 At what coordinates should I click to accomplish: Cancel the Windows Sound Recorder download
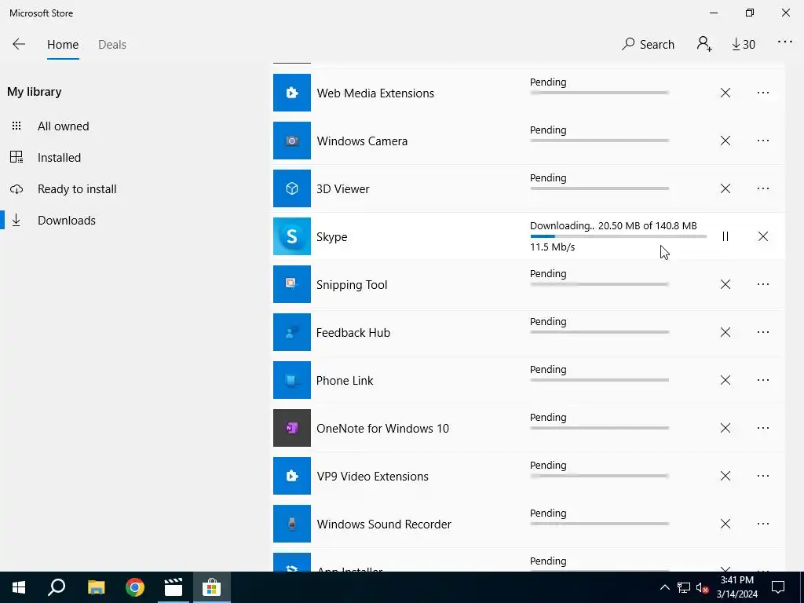click(725, 524)
